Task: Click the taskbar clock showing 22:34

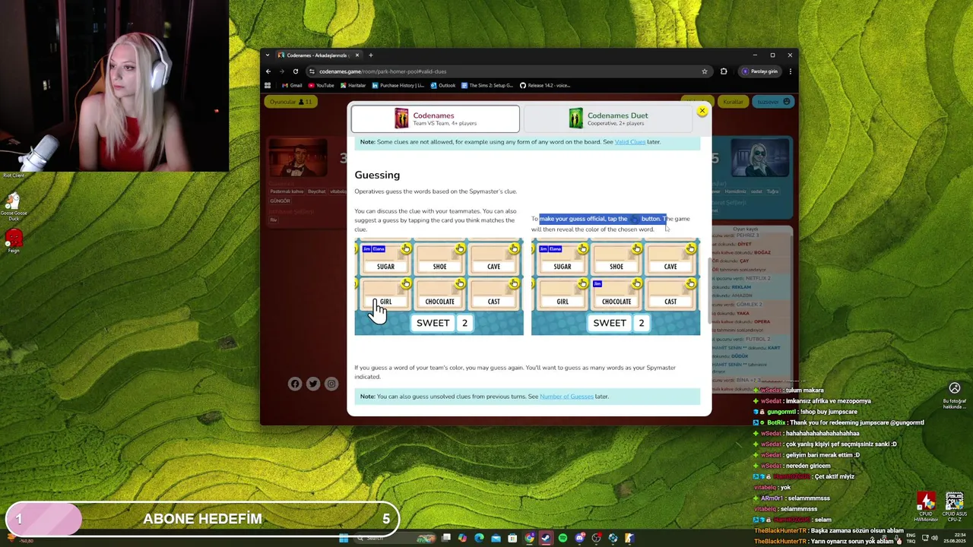Action: (953, 539)
